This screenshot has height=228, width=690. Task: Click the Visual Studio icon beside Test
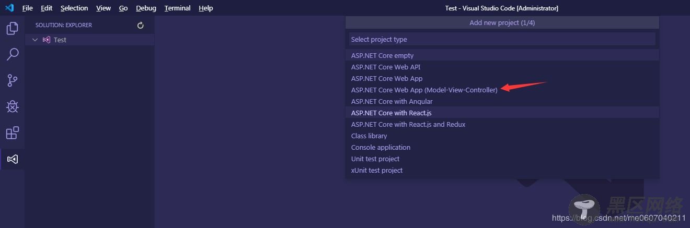coord(47,40)
